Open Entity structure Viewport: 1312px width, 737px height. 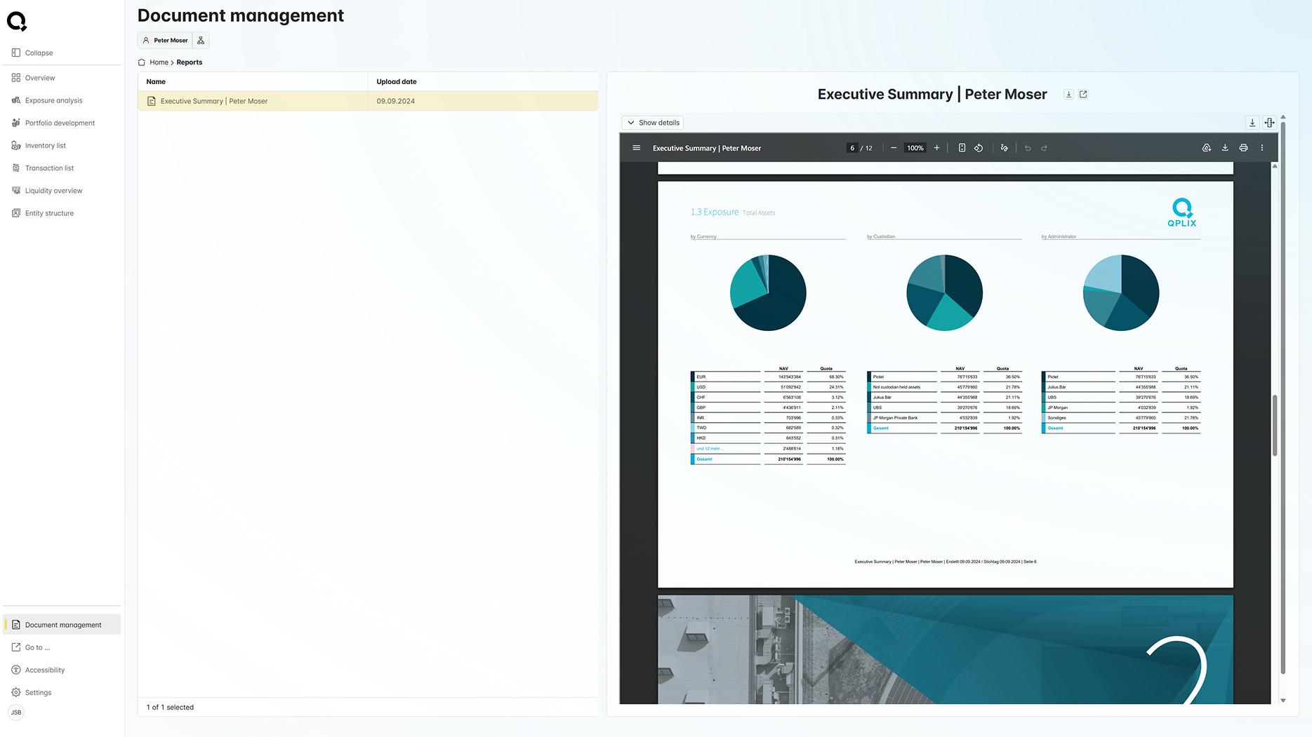43,212
